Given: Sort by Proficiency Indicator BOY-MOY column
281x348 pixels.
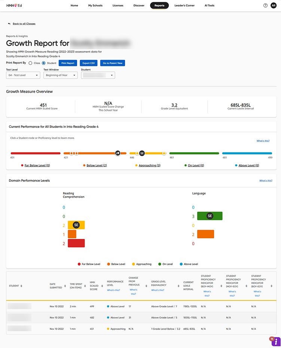Looking at the screenshot, I should (221, 286).
